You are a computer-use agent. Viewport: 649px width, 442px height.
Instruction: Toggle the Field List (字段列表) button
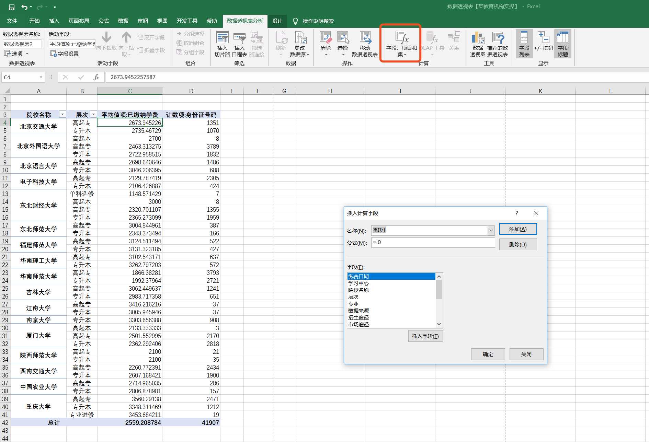click(x=524, y=44)
